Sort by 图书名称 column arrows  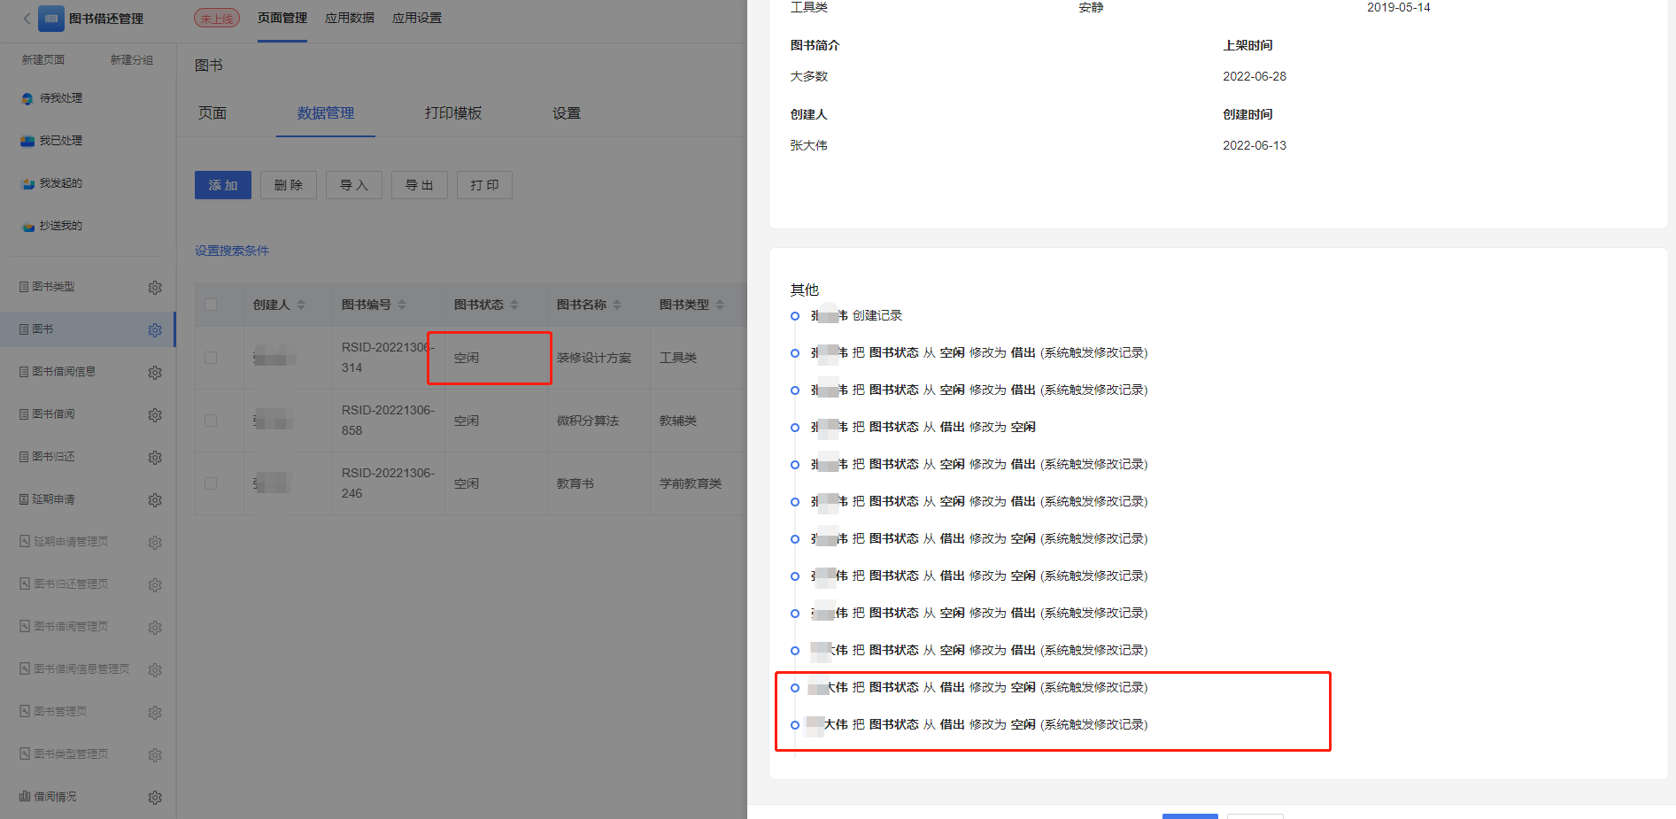pos(617,305)
